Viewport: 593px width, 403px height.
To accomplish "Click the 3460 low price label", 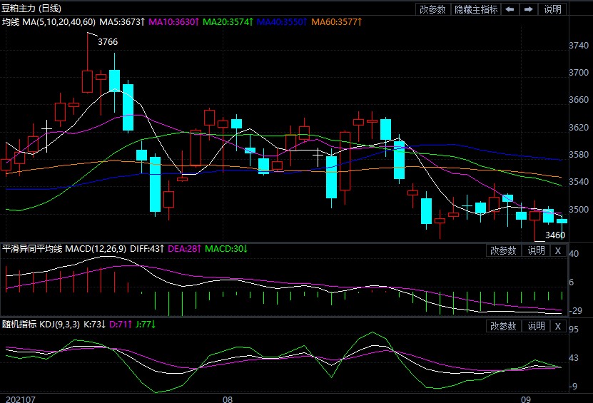I will tap(555, 235).
